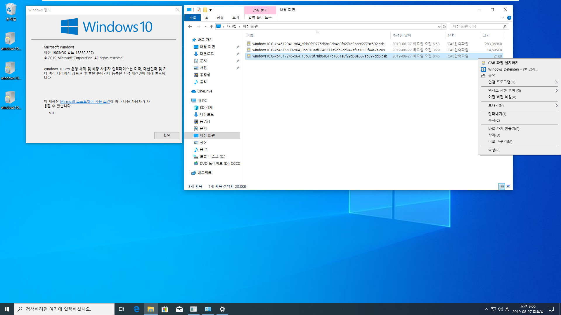Sort files by 크기 column

click(x=492, y=35)
